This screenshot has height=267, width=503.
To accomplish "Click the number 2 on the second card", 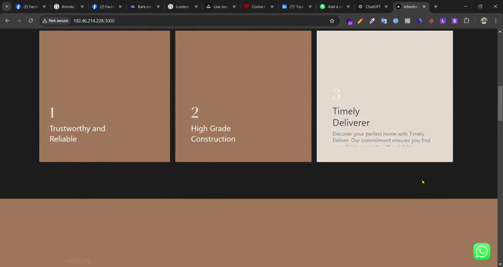I will 195,113.
